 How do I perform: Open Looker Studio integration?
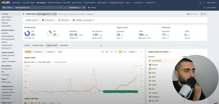click(210, 8)
